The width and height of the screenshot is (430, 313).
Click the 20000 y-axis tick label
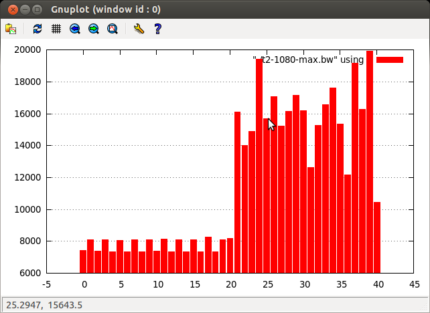click(x=29, y=50)
